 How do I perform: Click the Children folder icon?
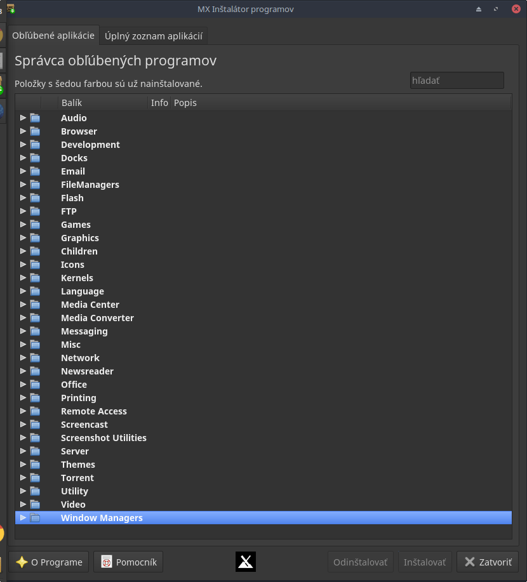(x=35, y=251)
